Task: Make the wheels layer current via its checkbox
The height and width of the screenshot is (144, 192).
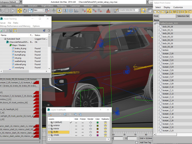Action: 71,135
